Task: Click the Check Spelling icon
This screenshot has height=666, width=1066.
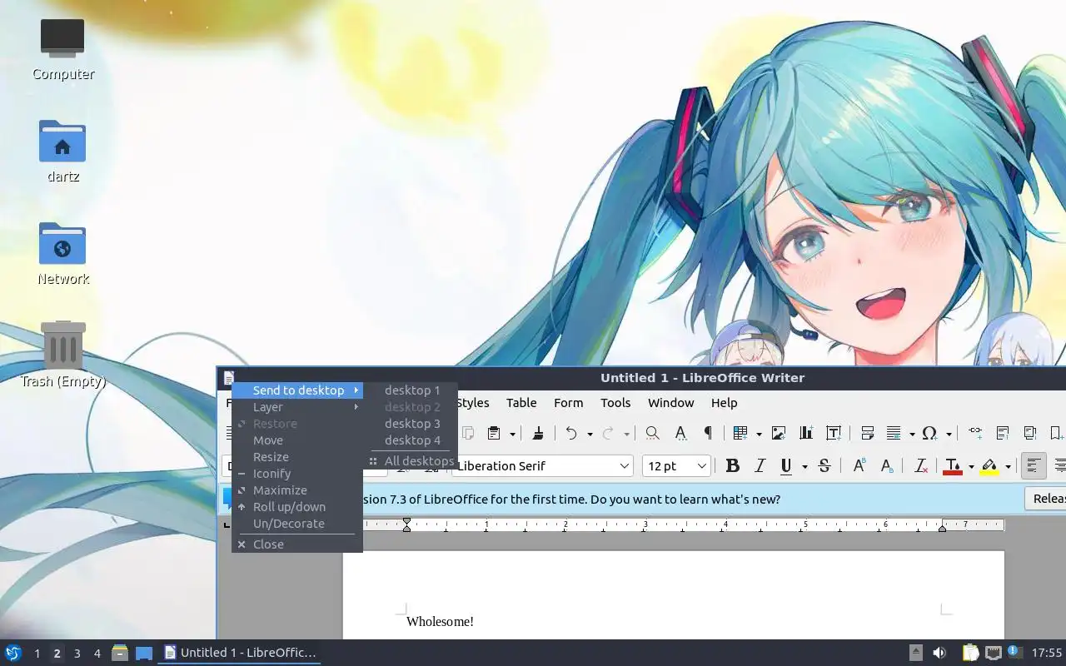Action: coord(681,433)
